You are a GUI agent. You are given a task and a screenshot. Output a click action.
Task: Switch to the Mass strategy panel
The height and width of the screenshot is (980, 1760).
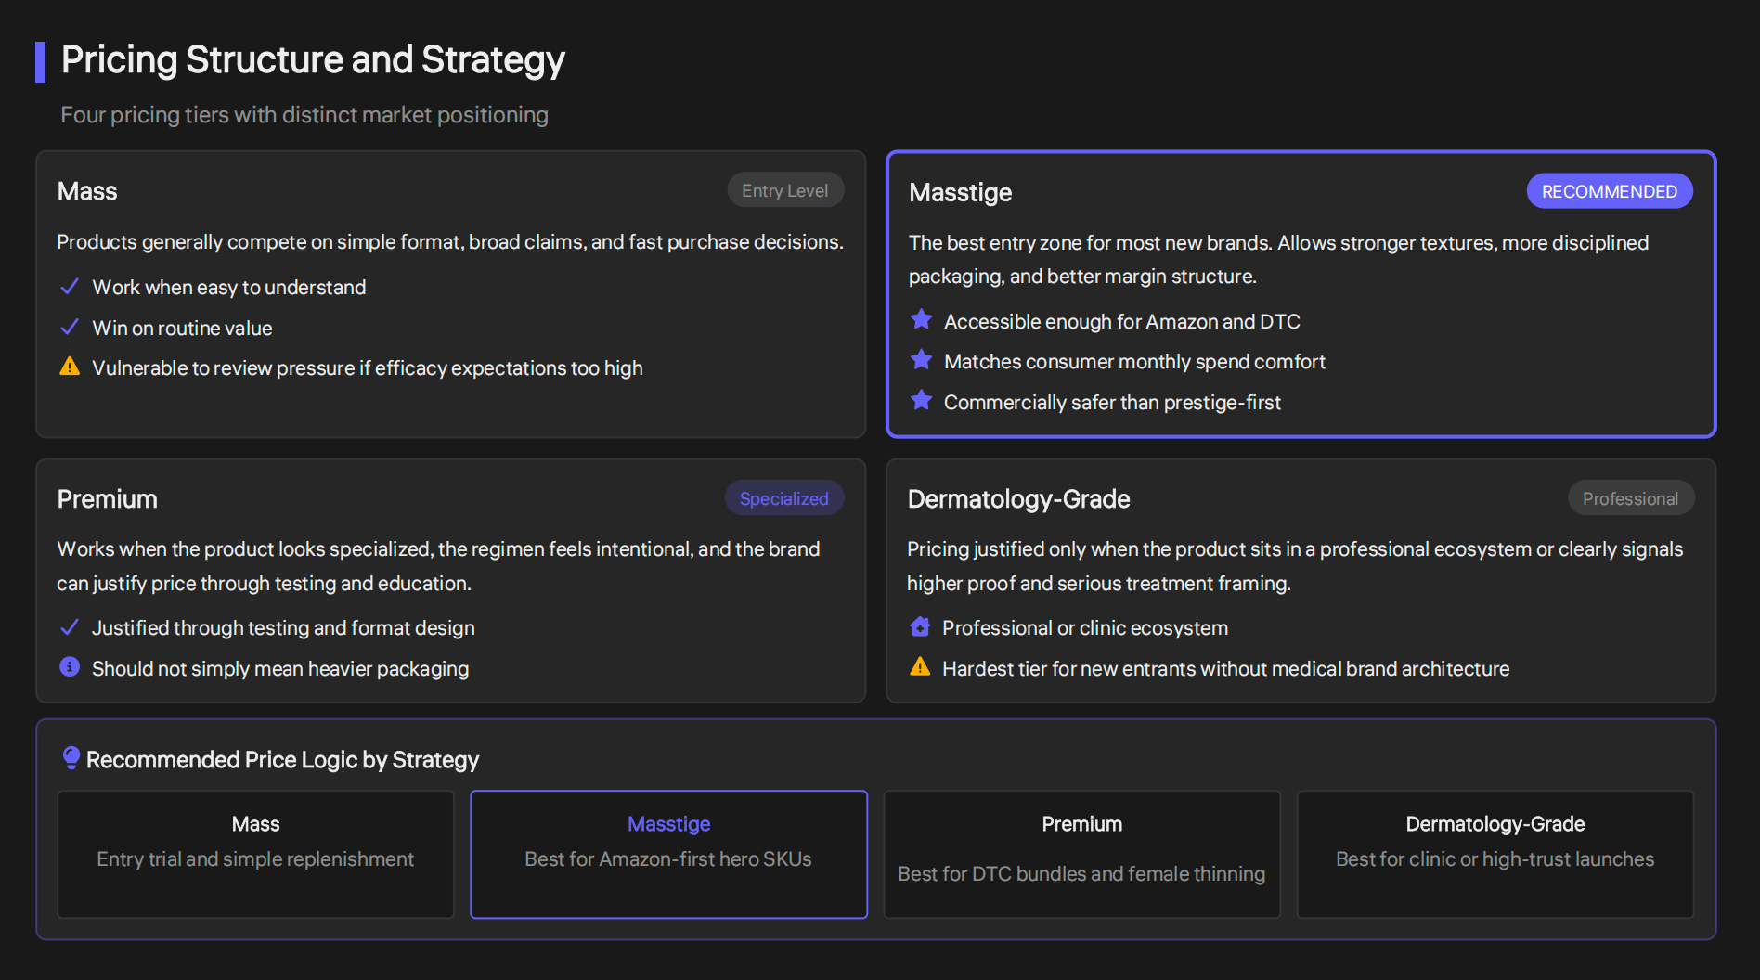point(255,854)
